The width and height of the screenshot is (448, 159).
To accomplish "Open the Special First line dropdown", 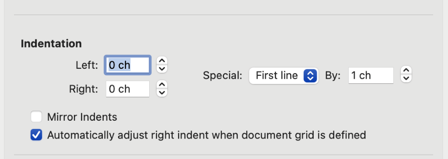I will (283, 76).
